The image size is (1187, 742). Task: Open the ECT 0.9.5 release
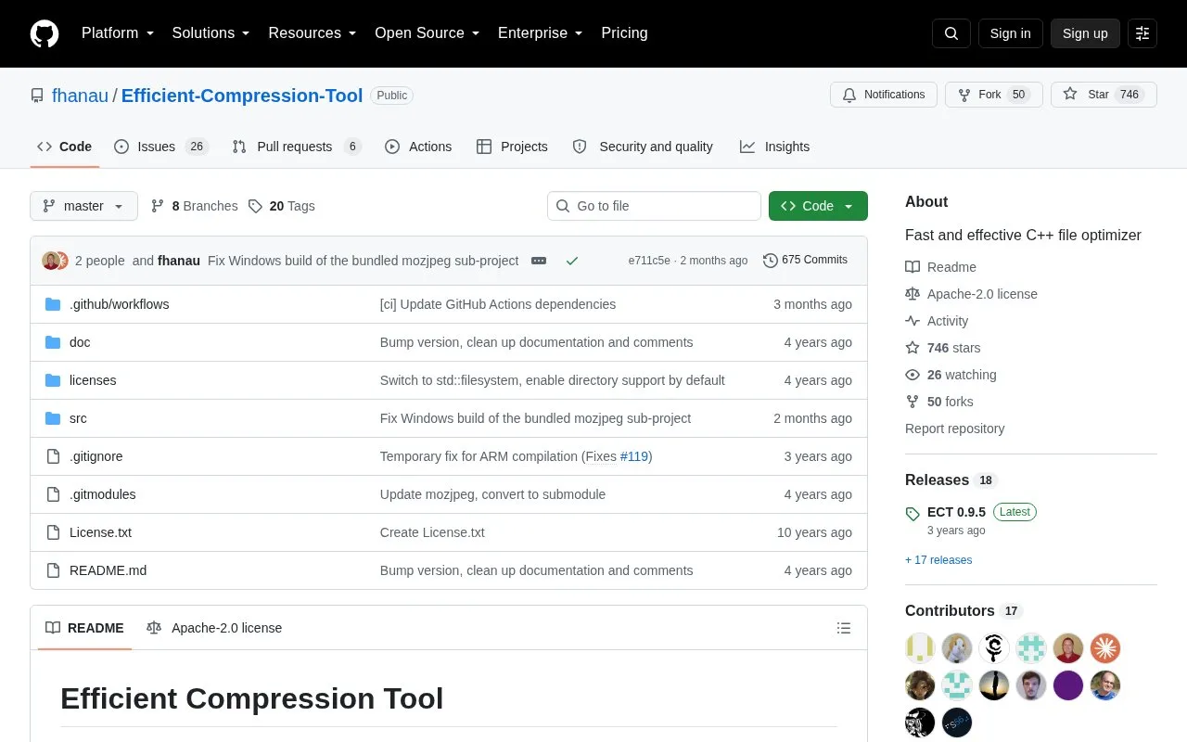pos(956,512)
